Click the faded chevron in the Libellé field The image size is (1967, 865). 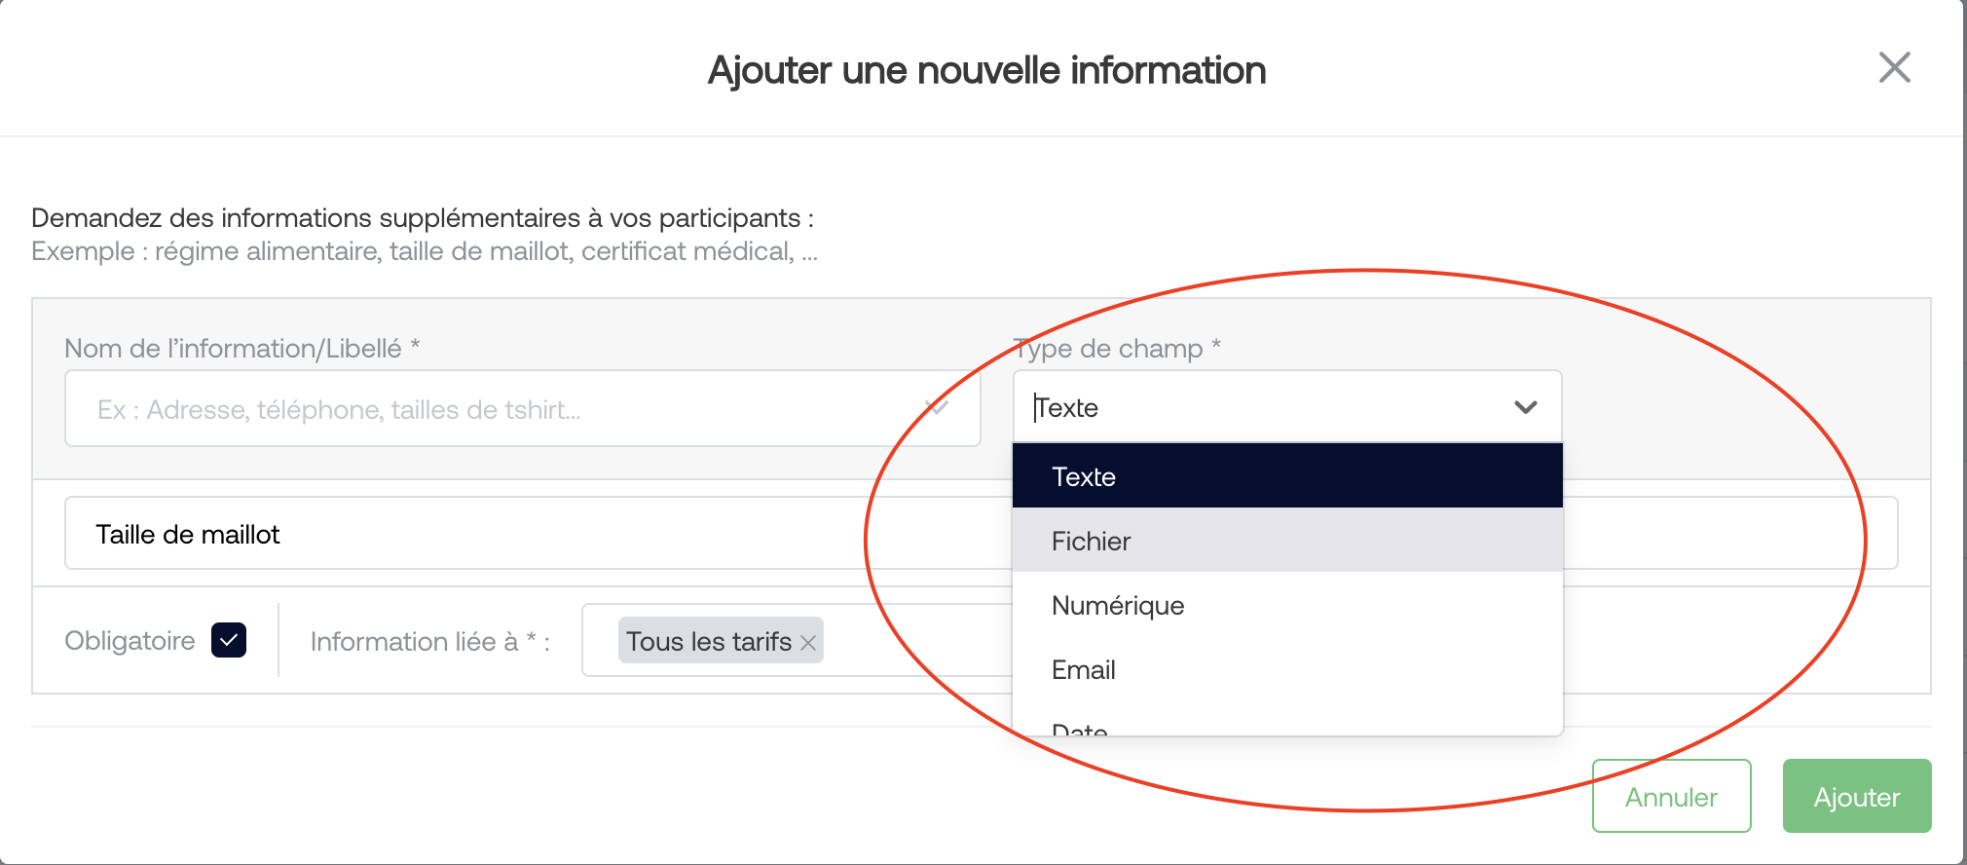point(937,407)
